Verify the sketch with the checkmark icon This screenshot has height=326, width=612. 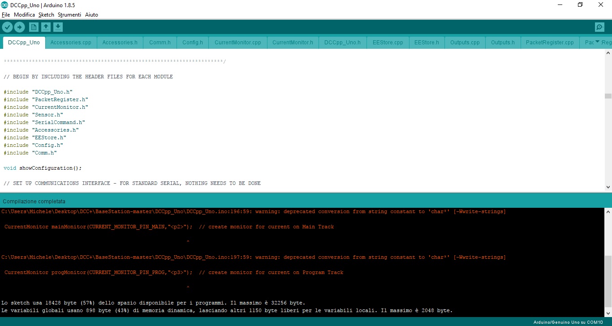coord(8,27)
